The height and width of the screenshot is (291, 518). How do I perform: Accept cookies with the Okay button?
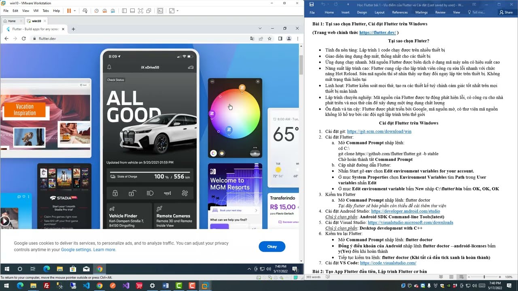point(272,247)
